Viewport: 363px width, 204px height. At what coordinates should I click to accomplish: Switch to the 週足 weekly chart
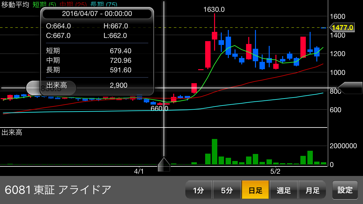point(284,190)
